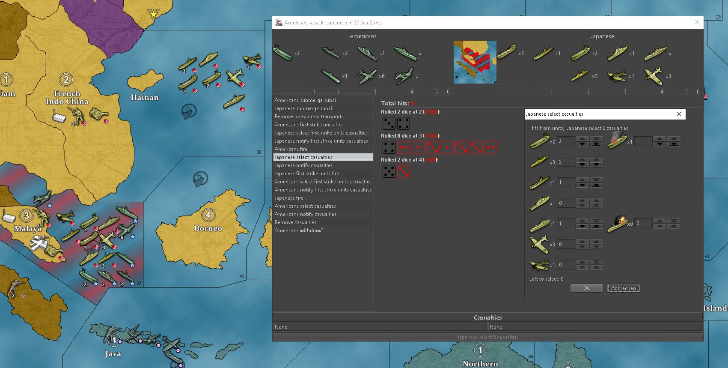Click the yellow star marker on the map
Viewport: 728px width, 368px height.
(153, 14)
